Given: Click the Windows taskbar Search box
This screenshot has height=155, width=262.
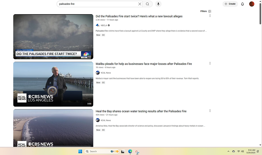Looking at the screenshot, I should coord(102,152).
